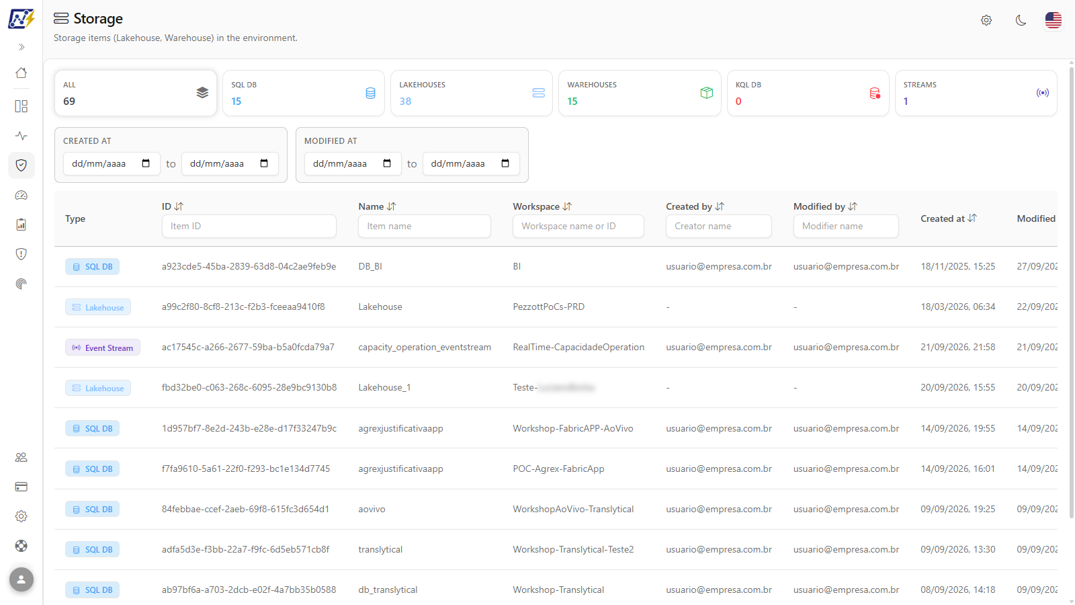Open the dashboard layout icon in sidebar
The width and height of the screenshot is (1075, 605).
tap(21, 106)
